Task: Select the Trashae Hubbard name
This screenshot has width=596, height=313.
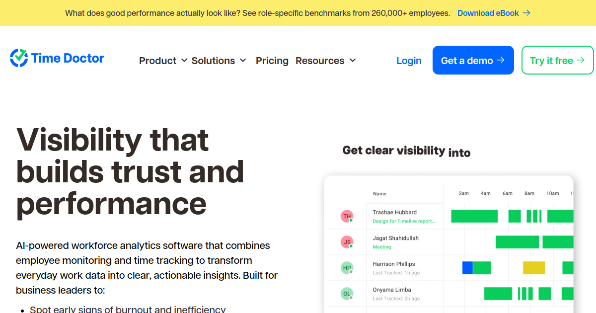Action: coord(395,212)
